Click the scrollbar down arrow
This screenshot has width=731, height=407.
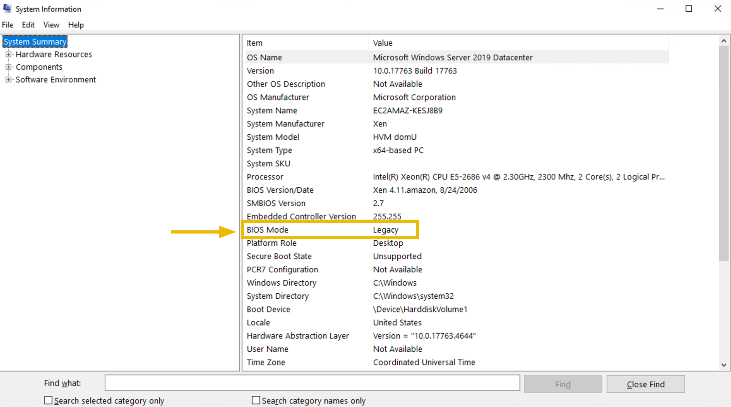pos(724,365)
